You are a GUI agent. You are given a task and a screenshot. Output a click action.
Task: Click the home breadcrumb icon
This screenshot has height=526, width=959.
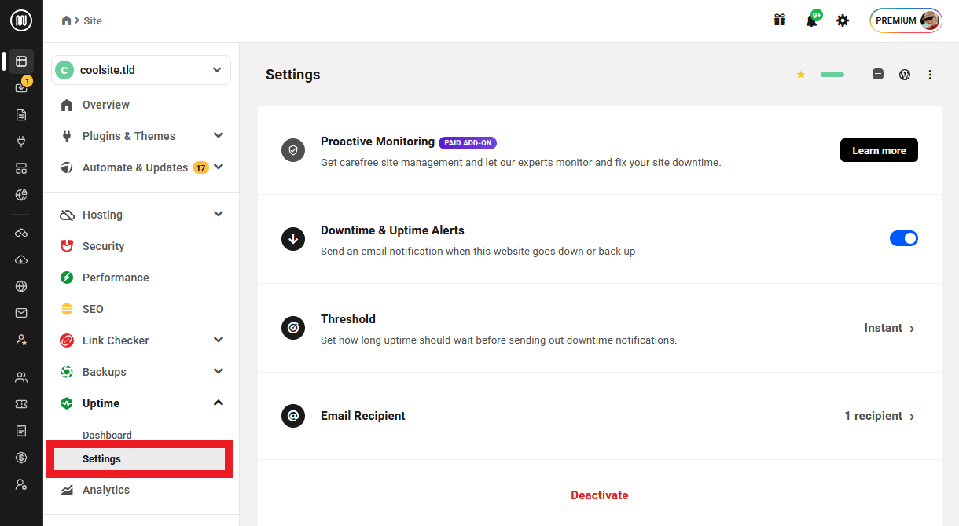click(67, 20)
